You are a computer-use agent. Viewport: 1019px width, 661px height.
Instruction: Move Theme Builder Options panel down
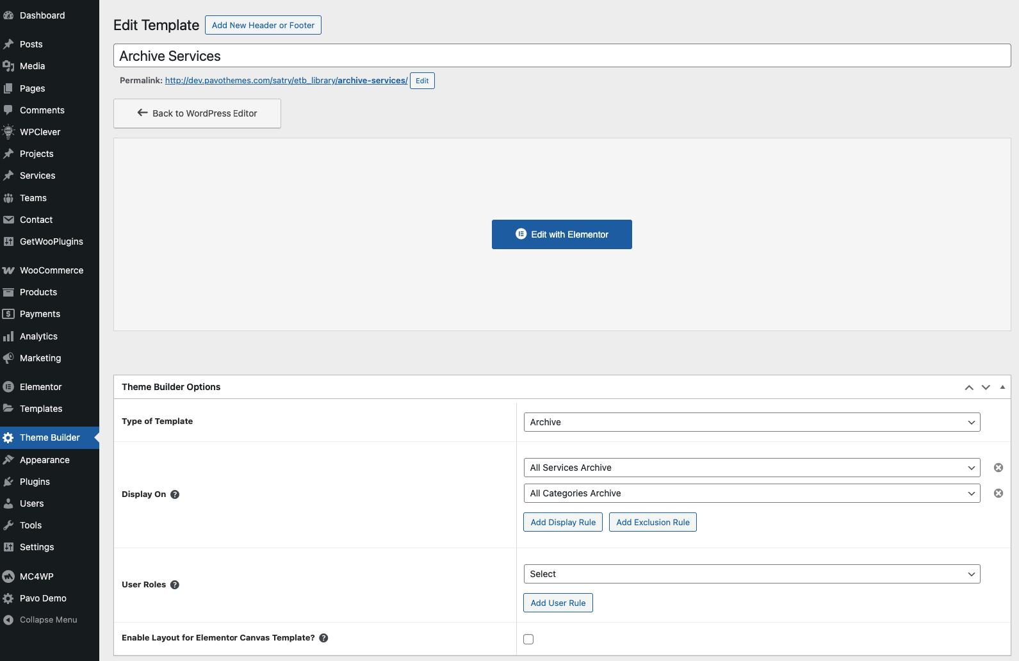[x=986, y=388]
